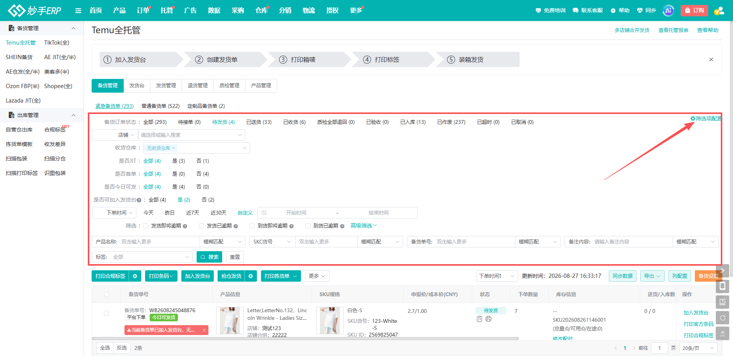The height and width of the screenshot is (356, 733).
Task: Dismiss the red warning tag
Action: pos(204,330)
